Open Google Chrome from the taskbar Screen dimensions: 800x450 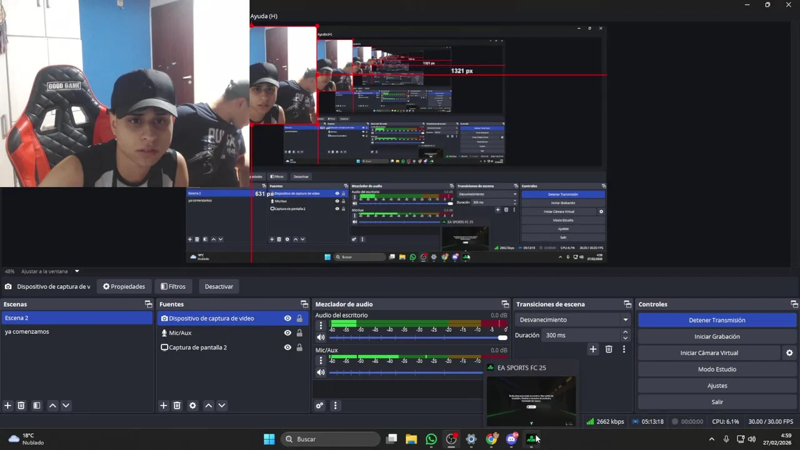coord(492,439)
